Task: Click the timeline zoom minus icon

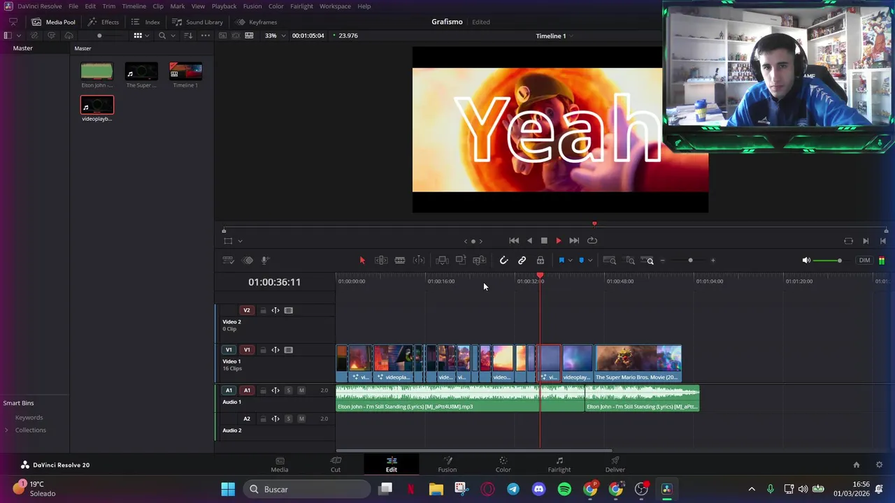Action: [663, 261]
